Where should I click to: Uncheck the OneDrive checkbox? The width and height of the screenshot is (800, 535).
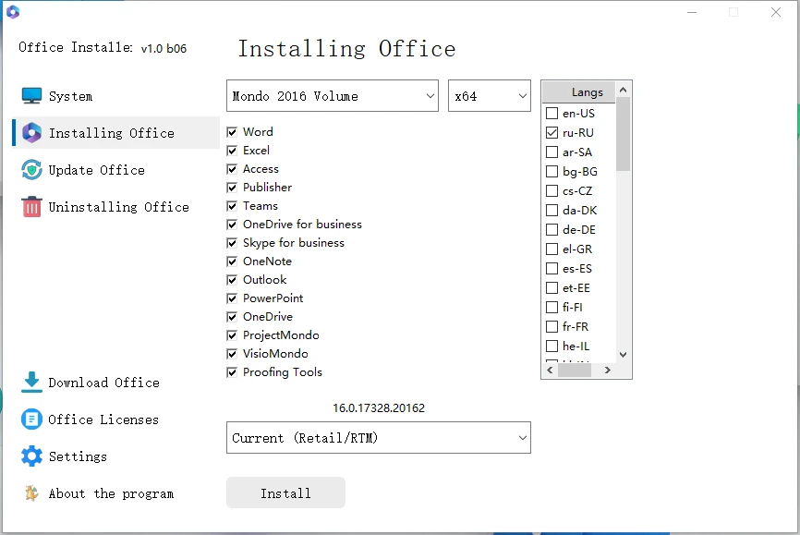232,317
